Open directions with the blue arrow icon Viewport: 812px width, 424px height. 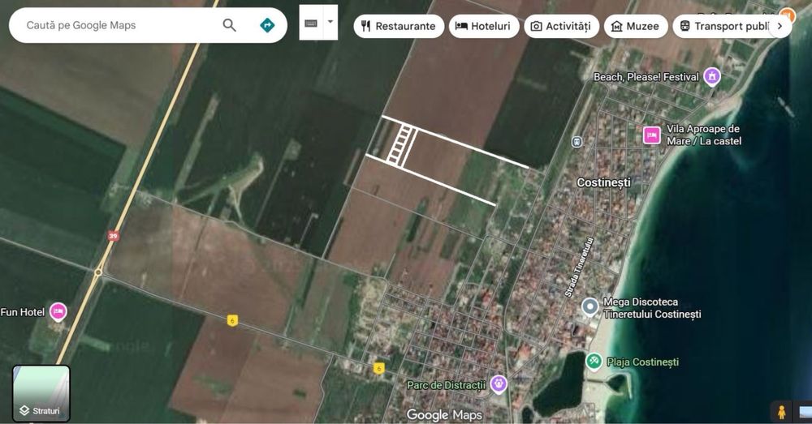click(x=267, y=25)
